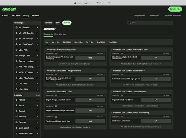Click the Tennis icon in Snabblänkar
The image size is (186, 138).
[x=16, y=105]
